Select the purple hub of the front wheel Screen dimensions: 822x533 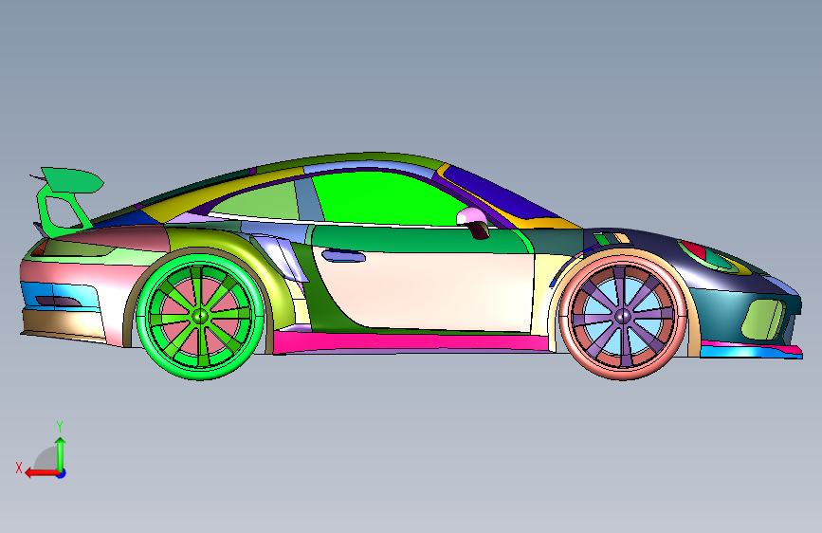tap(623, 317)
